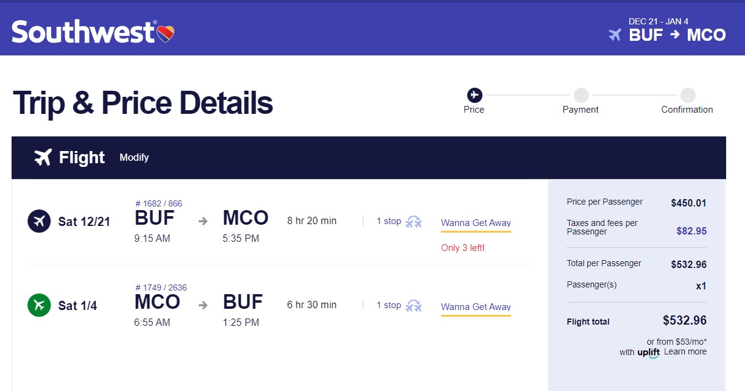Click the plane-change icon on the 12/21 flight
The width and height of the screenshot is (745, 391).
click(414, 221)
